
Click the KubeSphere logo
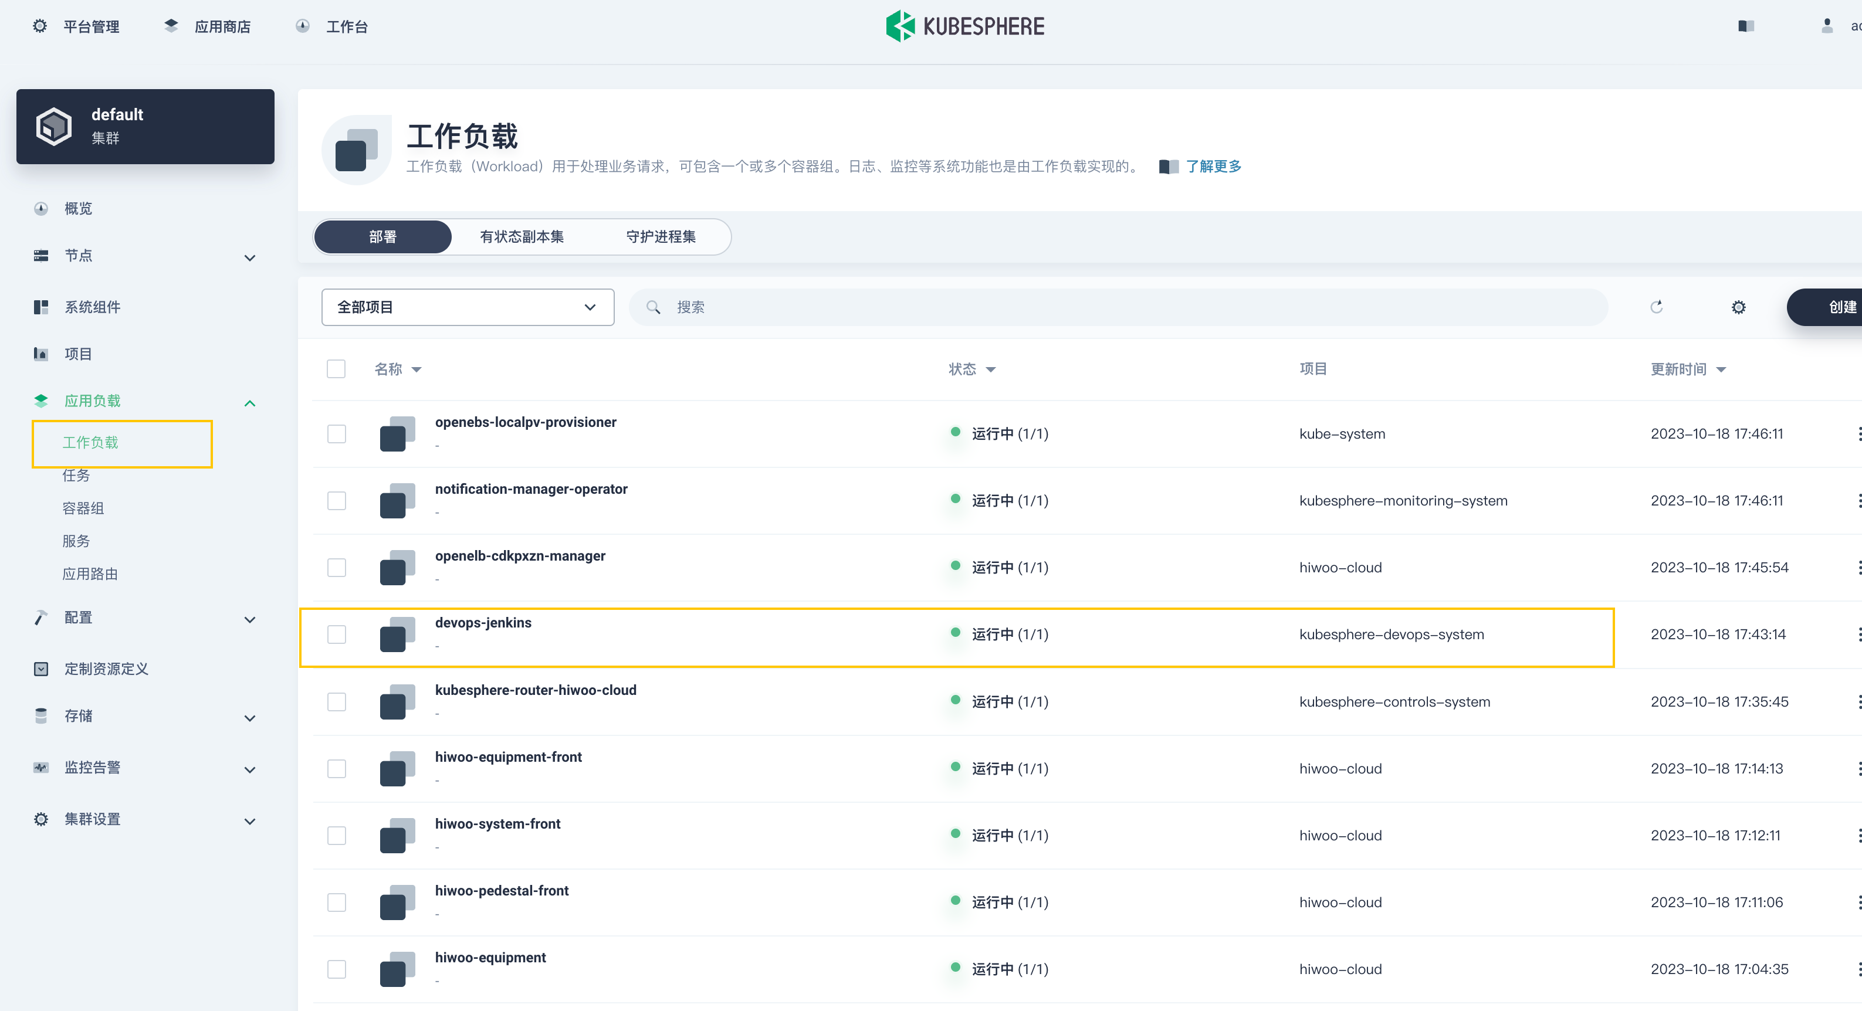click(964, 26)
